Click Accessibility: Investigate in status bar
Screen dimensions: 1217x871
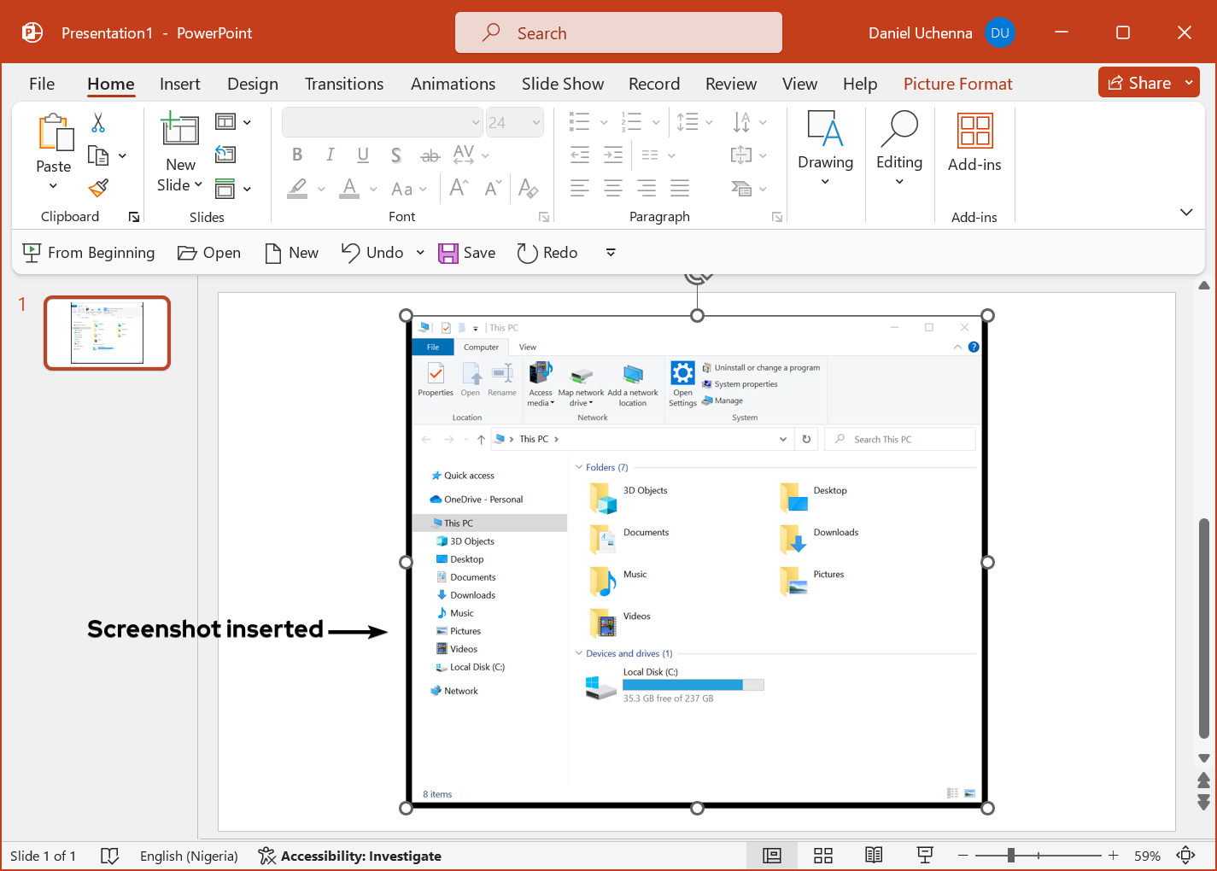coord(350,856)
